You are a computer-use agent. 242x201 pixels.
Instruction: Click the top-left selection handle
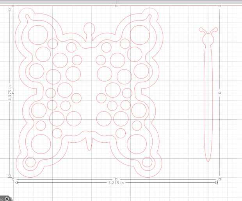pyautogui.click(x=13, y=6)
